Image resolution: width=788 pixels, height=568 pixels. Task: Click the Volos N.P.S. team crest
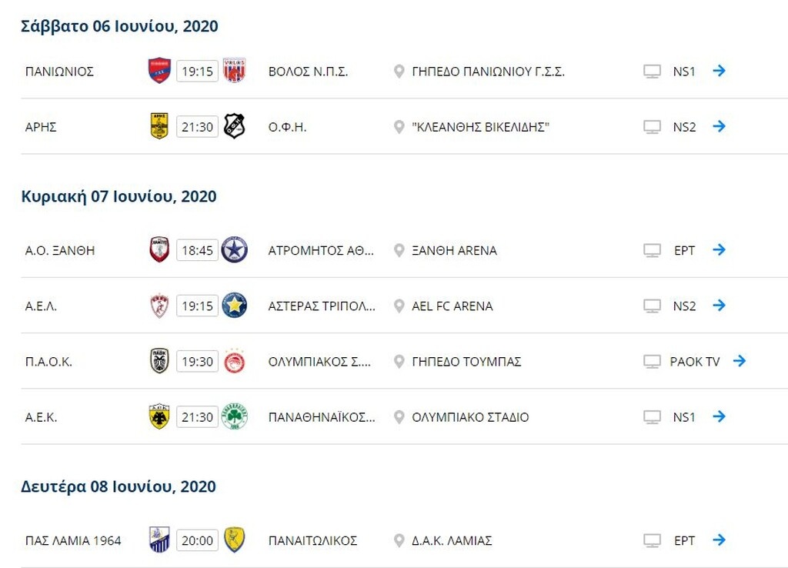tap(234, 71)
